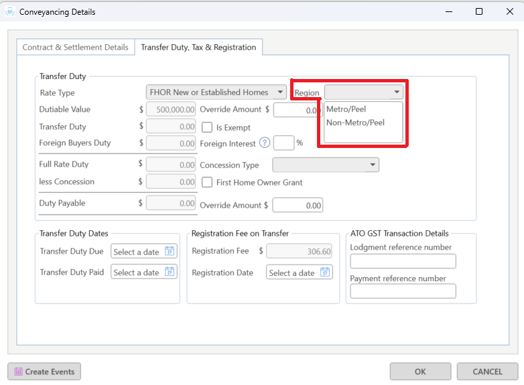Click the calendar icon on Create Events
The width and height of the screenshot is (524, 385).
(18, 372)
